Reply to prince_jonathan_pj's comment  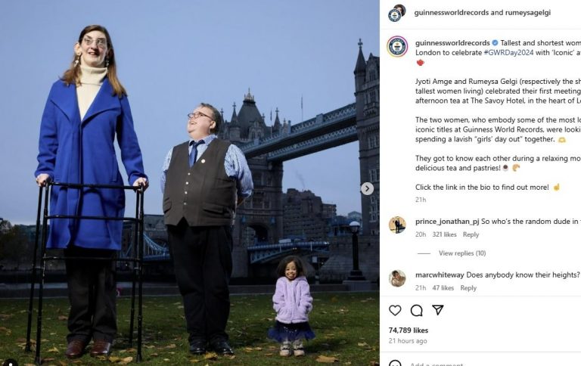pos(471,234)
